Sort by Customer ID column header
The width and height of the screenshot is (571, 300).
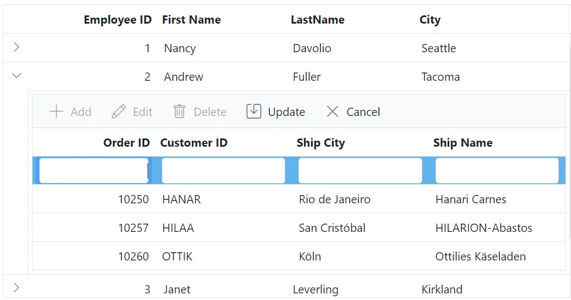tap(194, 143)
